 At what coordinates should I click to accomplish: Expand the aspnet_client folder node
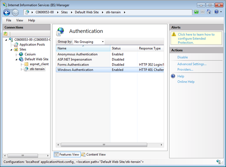coord(22,64)
